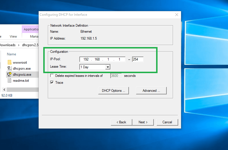The width and height of the screenshot is (228, 150).
Task: Enable Delete expired leases checkbox
Action: 52,76
